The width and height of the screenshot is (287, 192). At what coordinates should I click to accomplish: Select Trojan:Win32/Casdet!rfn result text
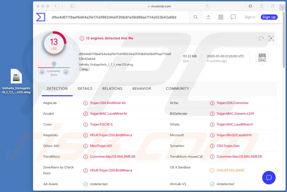[x=234, y=135]
